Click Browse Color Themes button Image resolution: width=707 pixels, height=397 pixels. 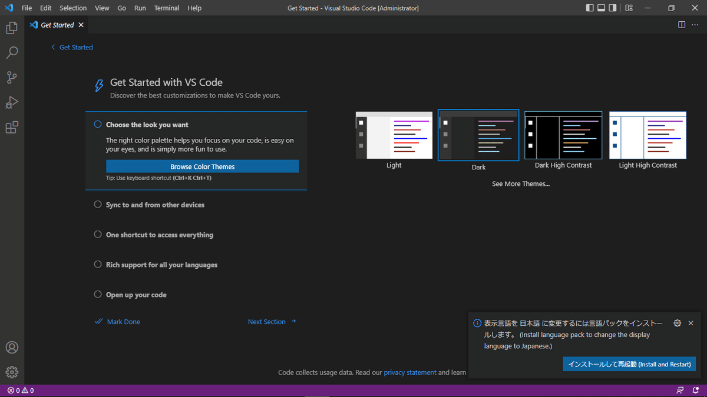click(202, 166)
